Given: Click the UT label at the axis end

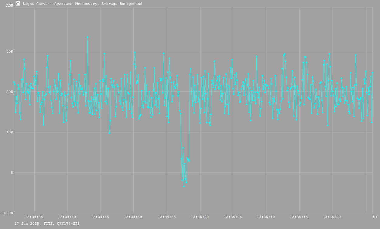Looking at the screenshot, I should point(375,217).
